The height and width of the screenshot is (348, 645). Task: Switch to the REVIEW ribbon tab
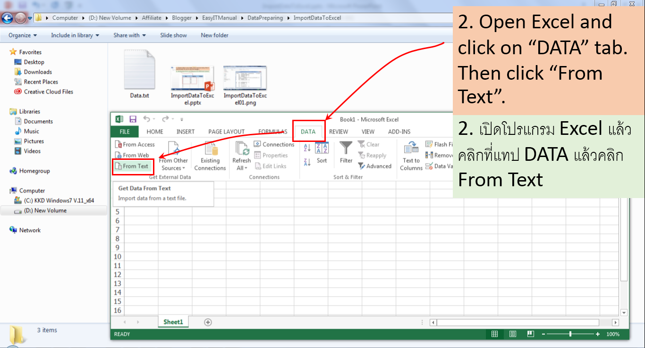pos(339,132)
